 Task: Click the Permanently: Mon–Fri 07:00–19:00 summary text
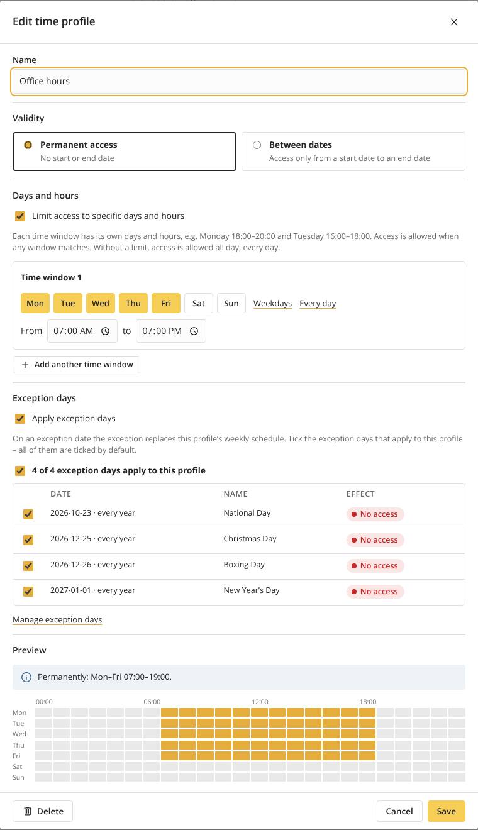(104, 677)
